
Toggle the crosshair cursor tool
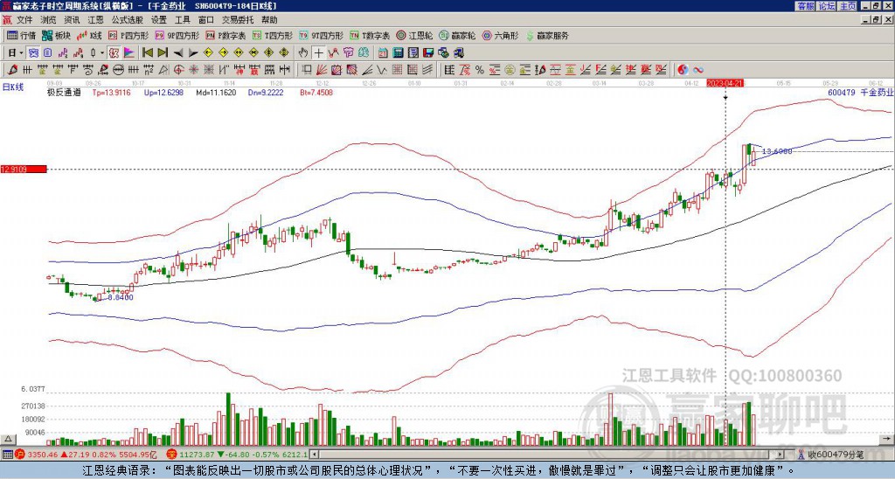tap(318, 53)
